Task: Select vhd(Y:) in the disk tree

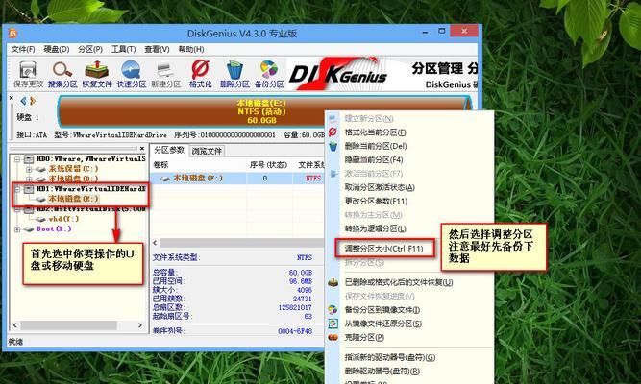Action: click(63, 219)
